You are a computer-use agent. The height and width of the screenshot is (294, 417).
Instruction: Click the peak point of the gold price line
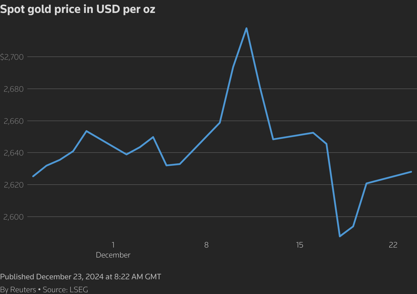coord(246,28)
